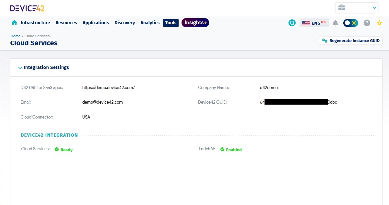Follow the Home breadcrumb link

(x=15, y=36)
